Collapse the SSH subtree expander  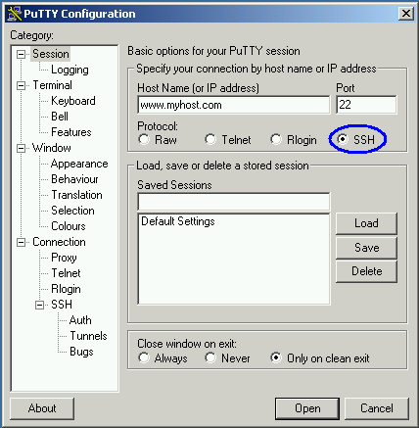tap(39, 305)
